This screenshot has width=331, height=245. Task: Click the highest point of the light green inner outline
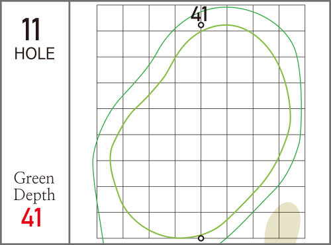point(226,25)
